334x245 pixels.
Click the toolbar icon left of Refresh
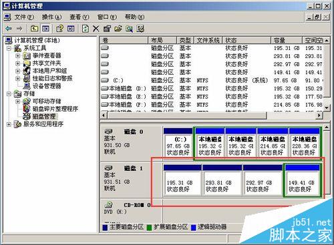pos(71,29)
